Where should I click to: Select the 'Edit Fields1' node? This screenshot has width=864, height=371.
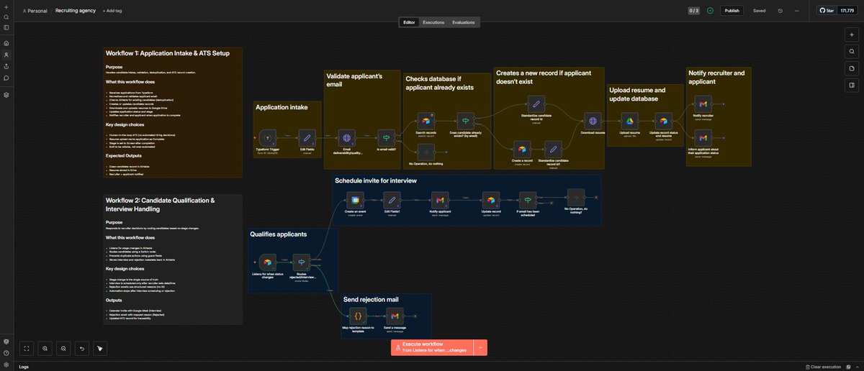click(391, 201)
